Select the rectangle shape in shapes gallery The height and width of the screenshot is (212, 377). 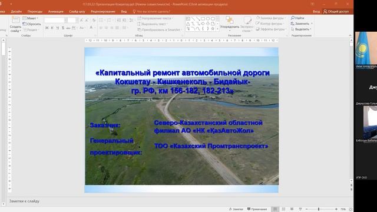tap(203, 18)
